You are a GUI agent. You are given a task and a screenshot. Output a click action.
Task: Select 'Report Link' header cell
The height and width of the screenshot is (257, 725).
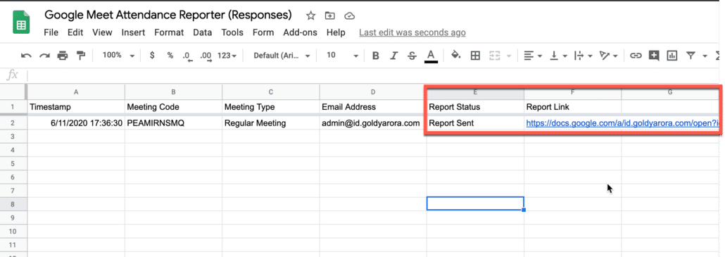pyautogui.click(x=572, y=107)
